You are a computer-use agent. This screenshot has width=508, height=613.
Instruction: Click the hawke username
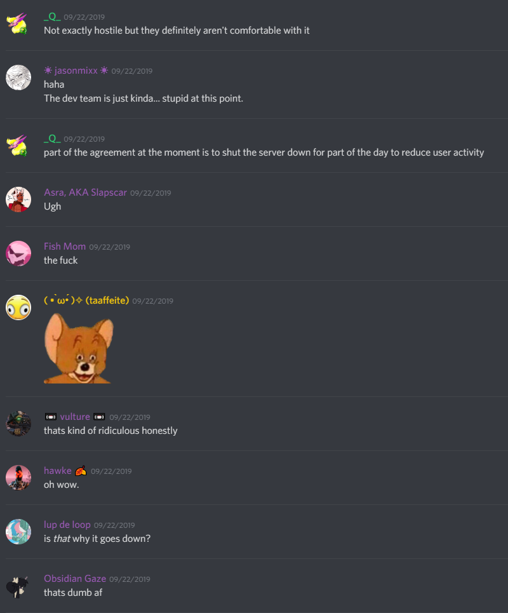(58, 471)
